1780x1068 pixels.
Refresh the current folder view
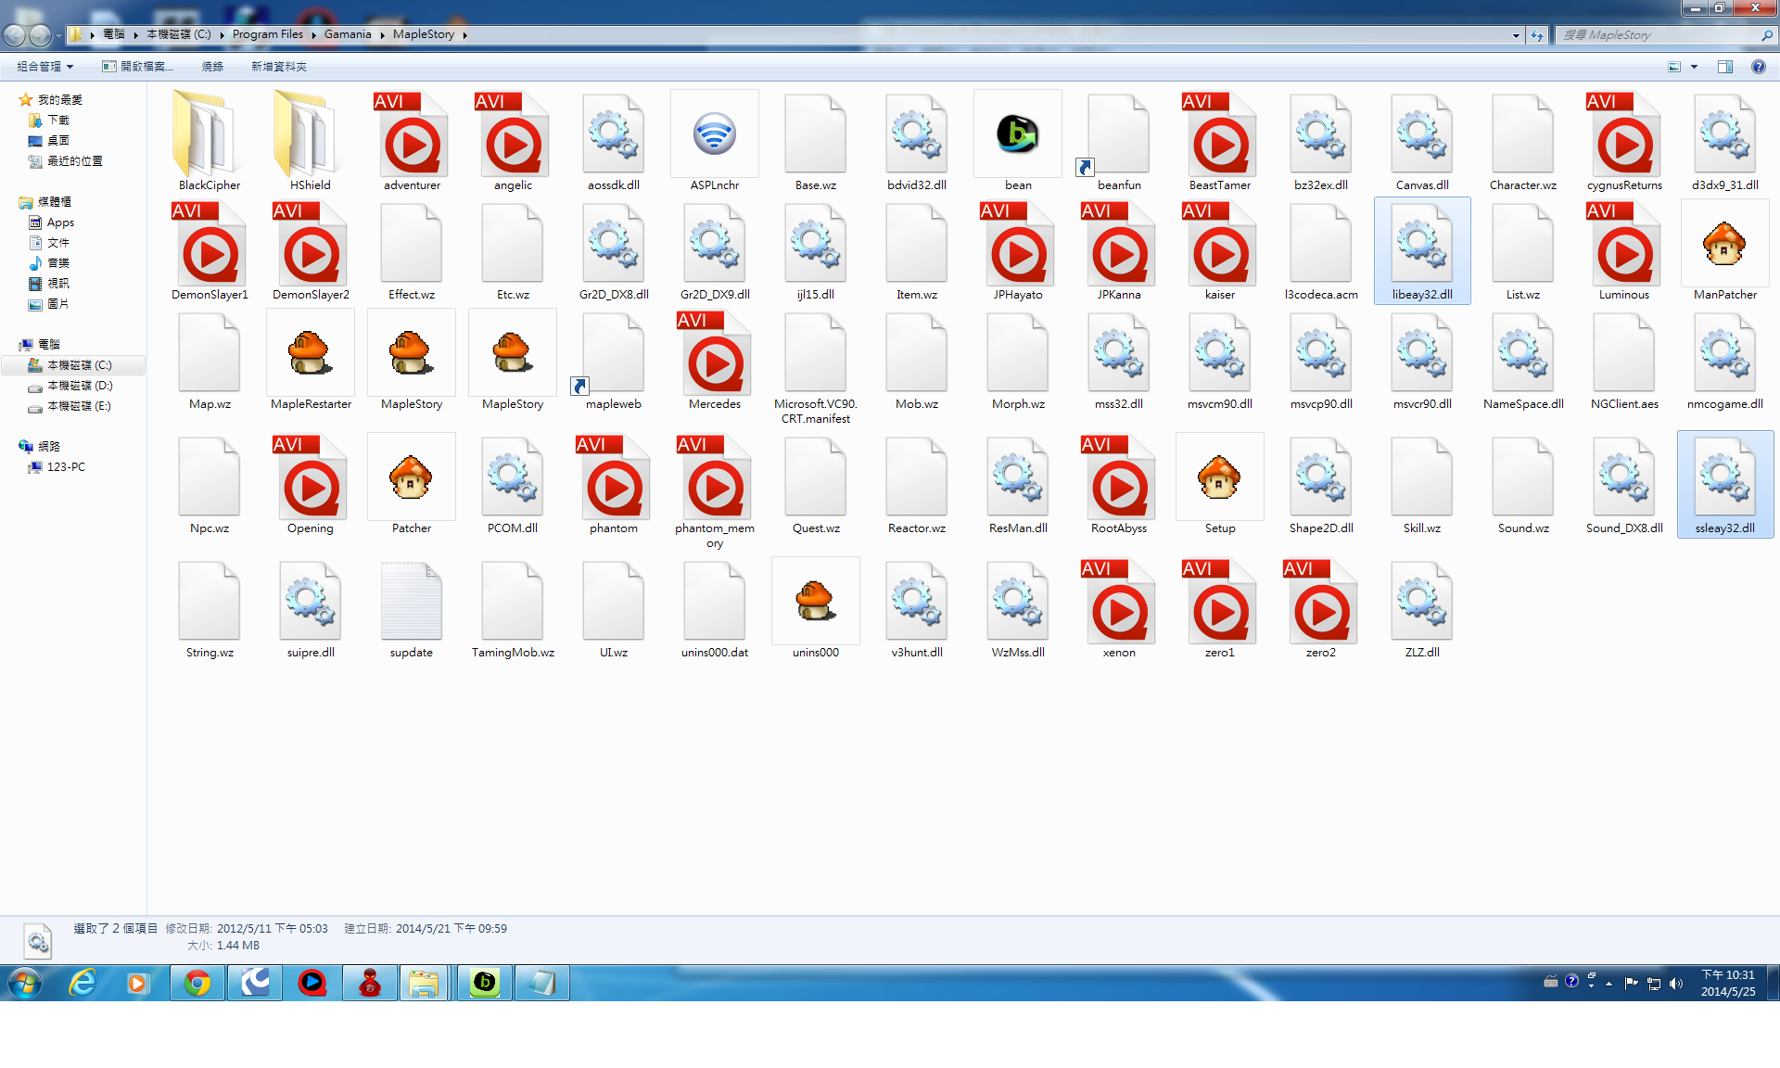(1537, 35)
